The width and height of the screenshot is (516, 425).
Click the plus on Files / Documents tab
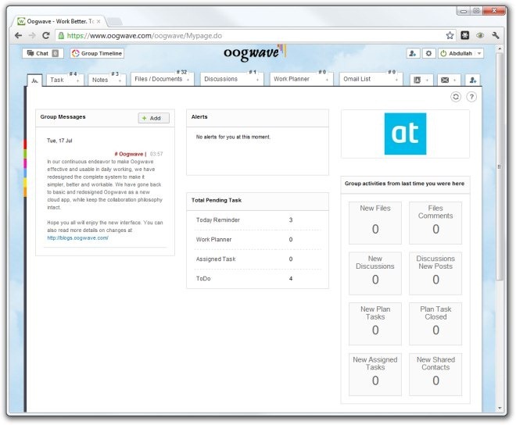[188, 80]
